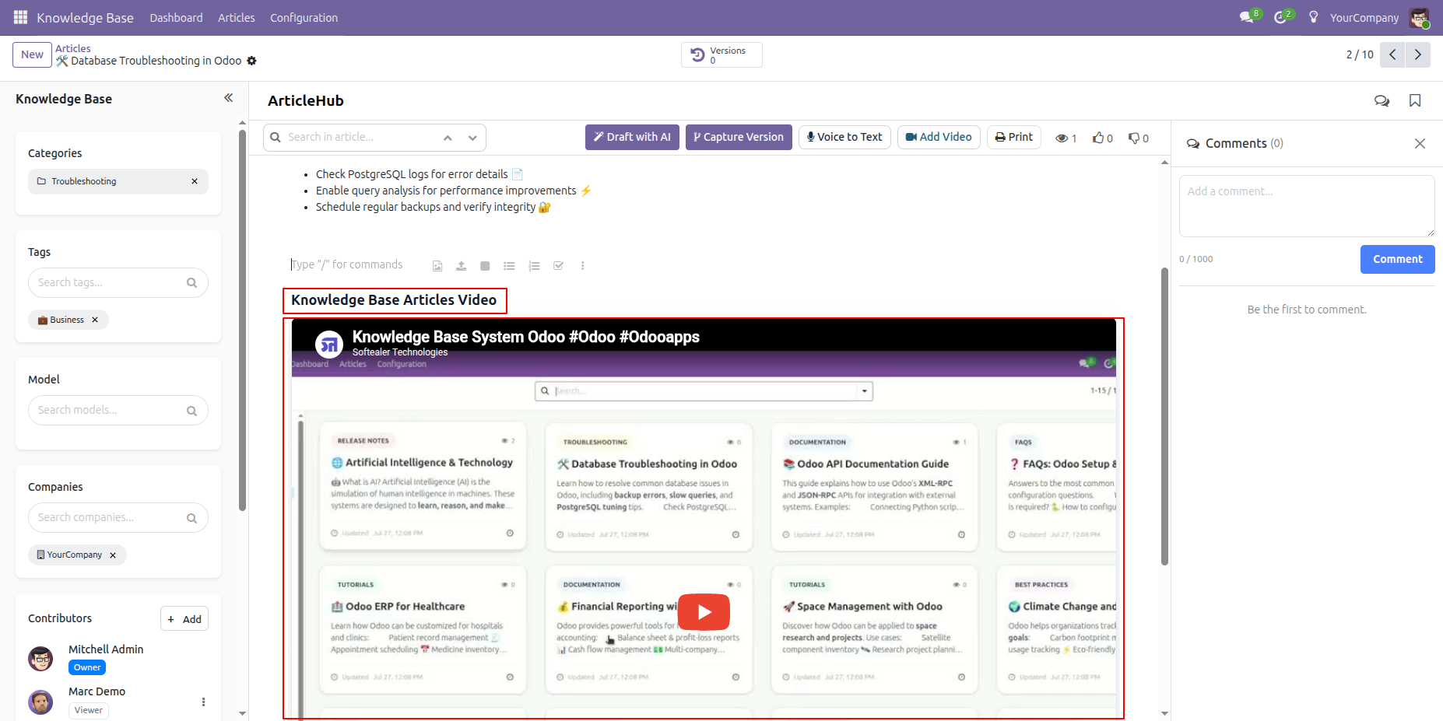
Task: Add a contributor
Action: point(184,619)
